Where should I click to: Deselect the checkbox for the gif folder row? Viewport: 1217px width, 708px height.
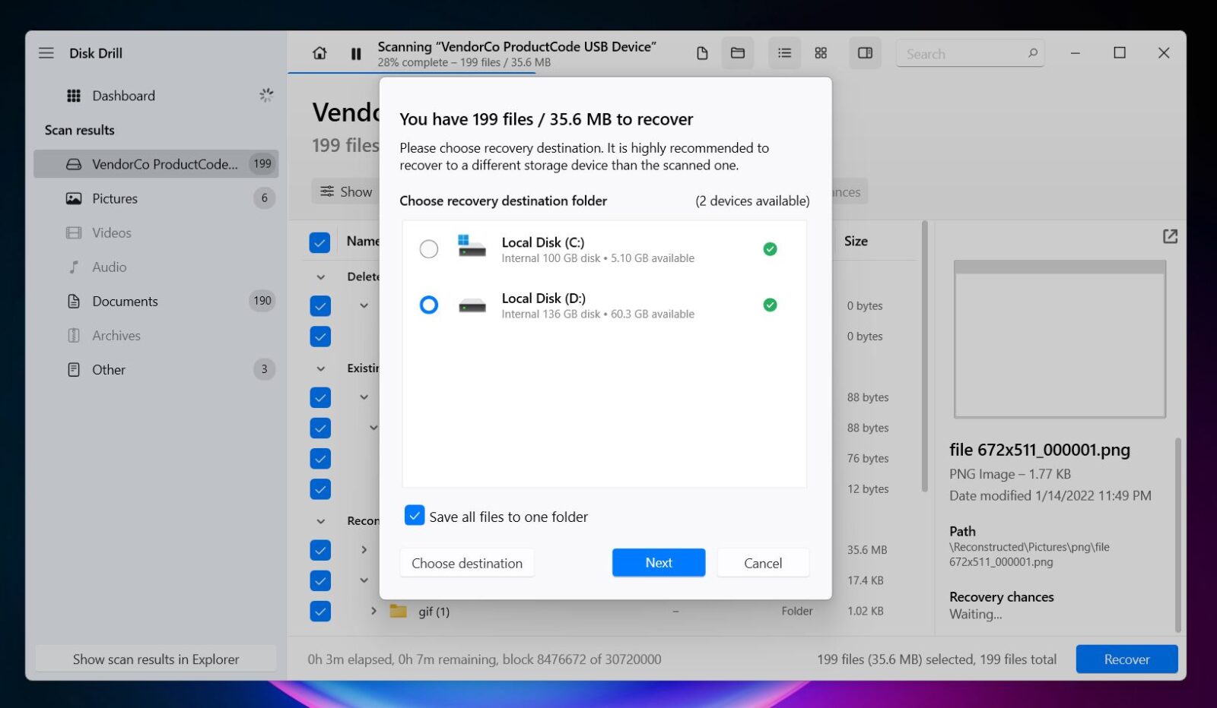(x=319, y=611)
